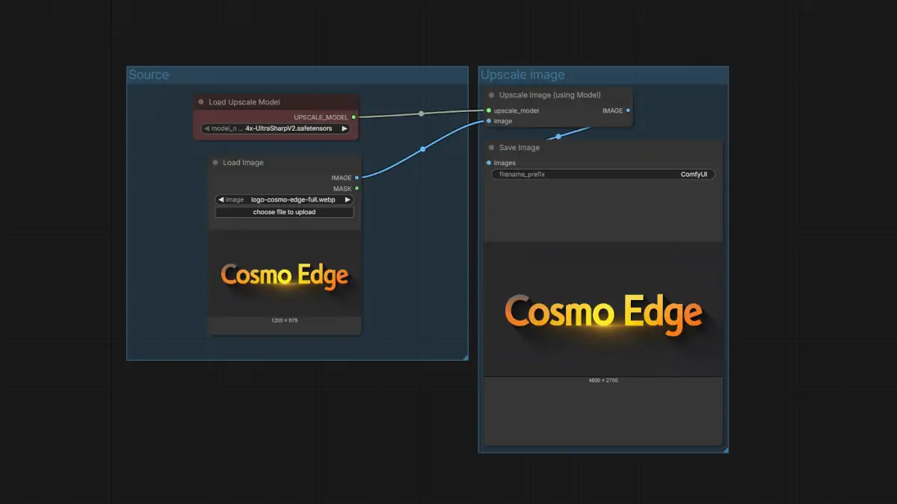Collapse the Load Upscale Model node
Screen dimensions: 897x504
(201, 102)
